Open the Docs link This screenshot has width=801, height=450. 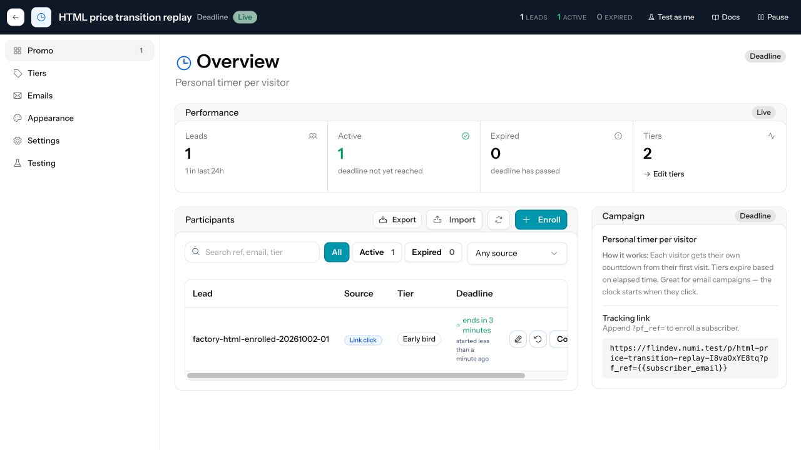pyautogui.click(x=726, y=17)
